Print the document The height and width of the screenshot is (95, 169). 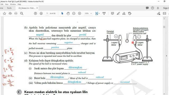point(16,13)
